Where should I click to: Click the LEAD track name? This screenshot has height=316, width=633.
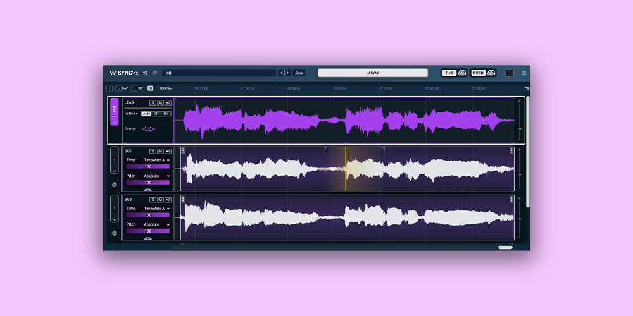pyautogui.click(x=129, y=103)
